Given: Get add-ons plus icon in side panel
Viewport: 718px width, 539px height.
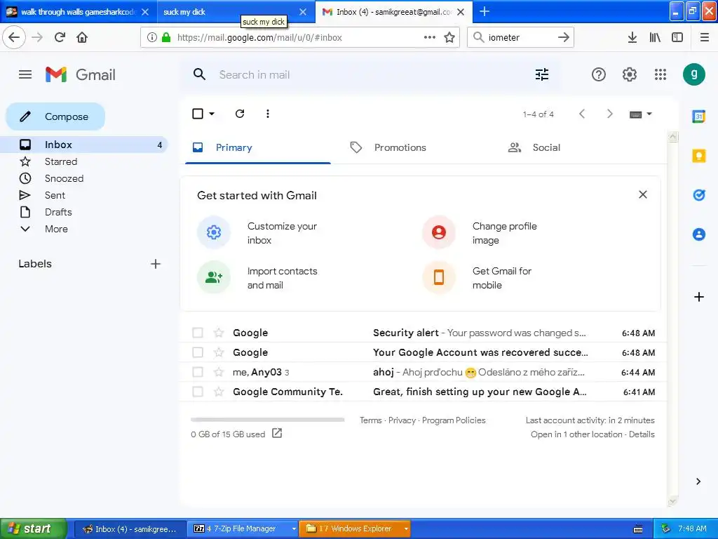Looking at the screenshot, I should pos(699,297).
